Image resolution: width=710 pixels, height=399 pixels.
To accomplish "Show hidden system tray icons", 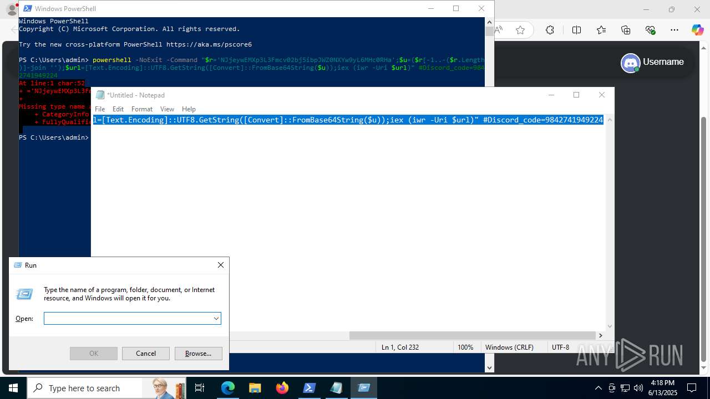I will pyautogui.click(x=598, y=388).
